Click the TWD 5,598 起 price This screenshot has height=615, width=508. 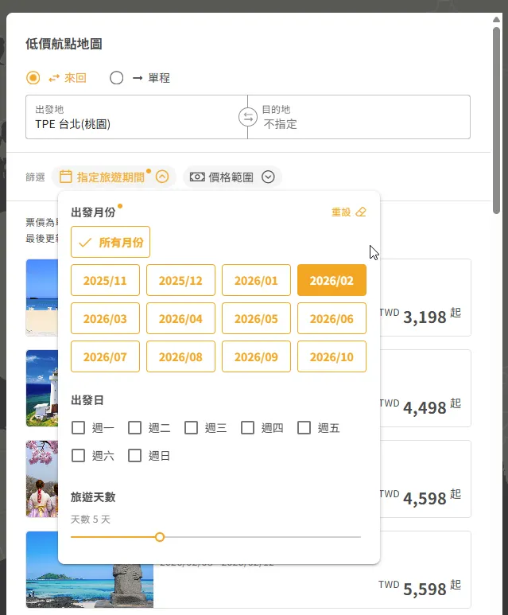[x=421, y=588]
